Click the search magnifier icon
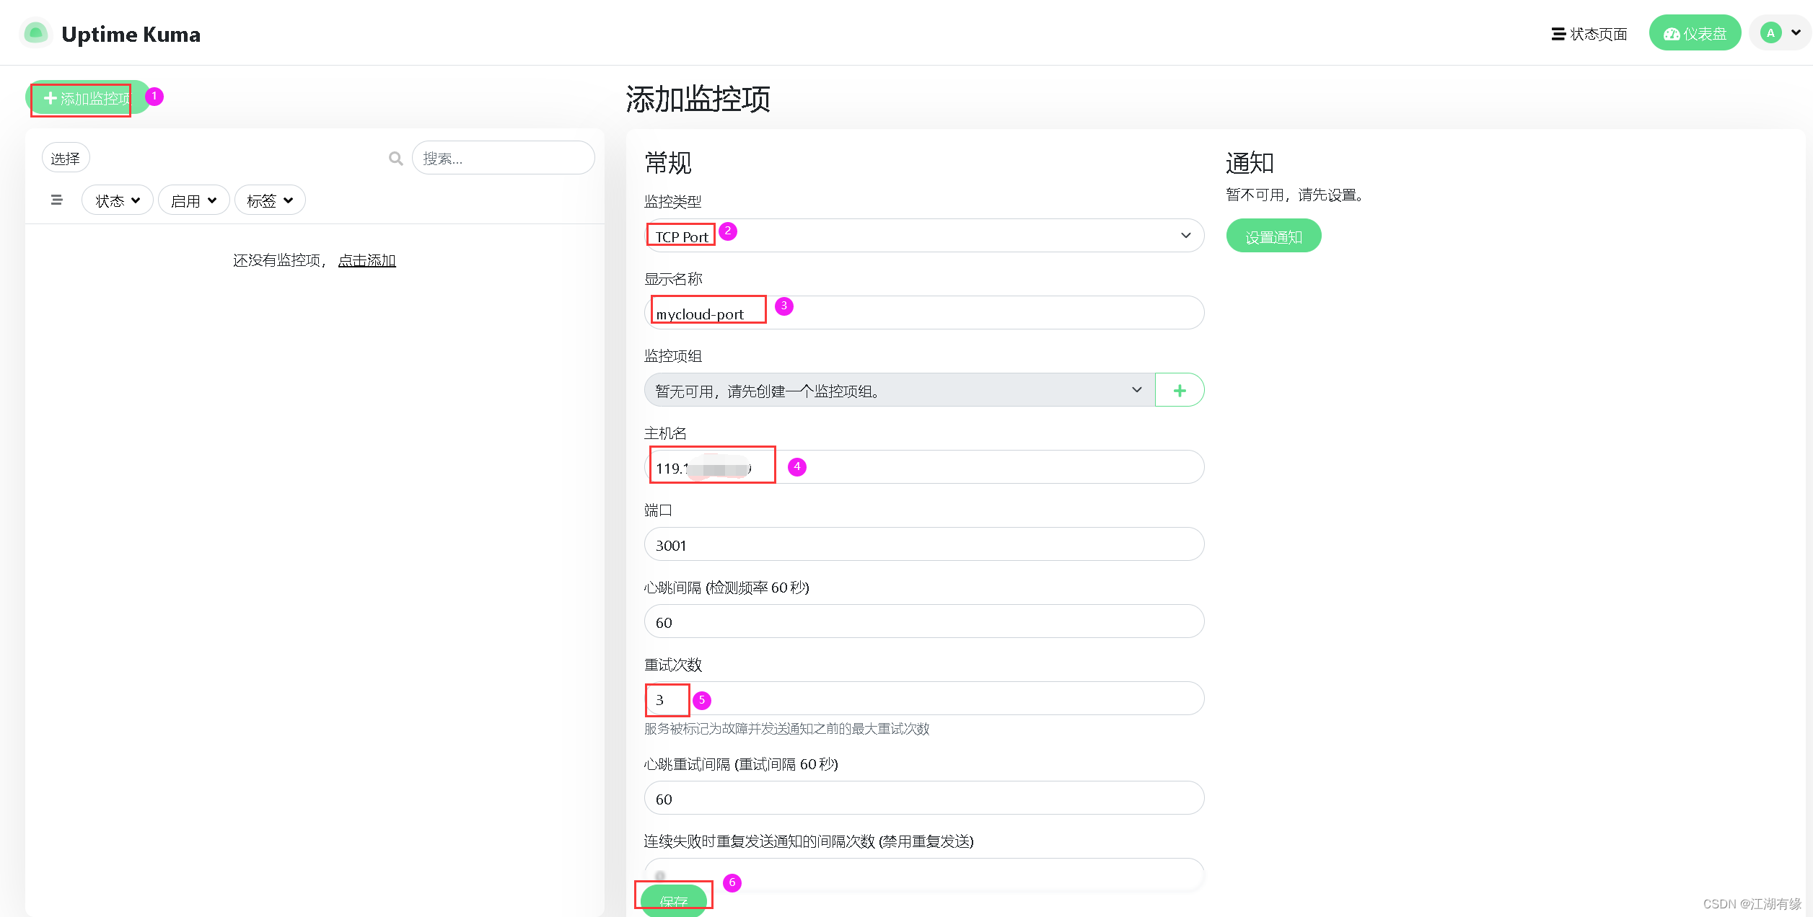The width and height of the screenshot is (1813, 917). tap(395, 158)
